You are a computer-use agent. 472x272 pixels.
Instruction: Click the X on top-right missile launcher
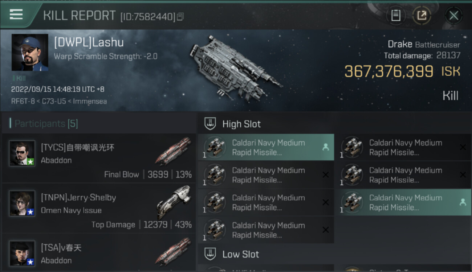click(463, 147)
